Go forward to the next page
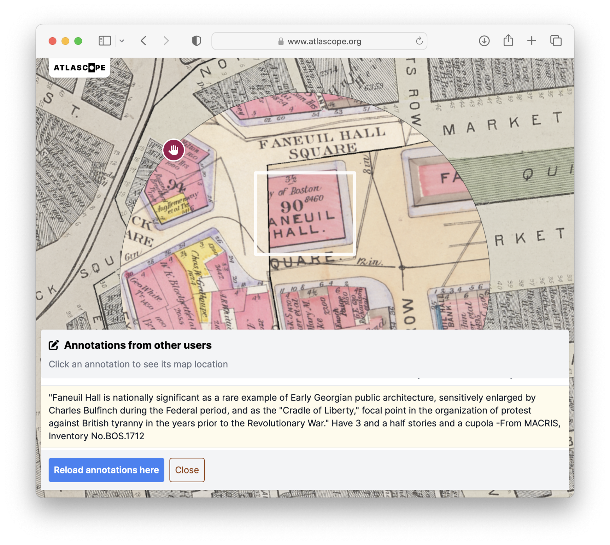The image size is (610, 545). click(x=166, y=41)
